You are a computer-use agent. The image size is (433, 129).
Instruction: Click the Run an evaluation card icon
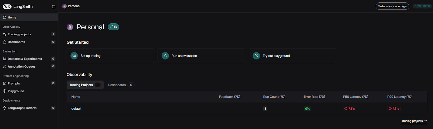(x=165, y=56)
